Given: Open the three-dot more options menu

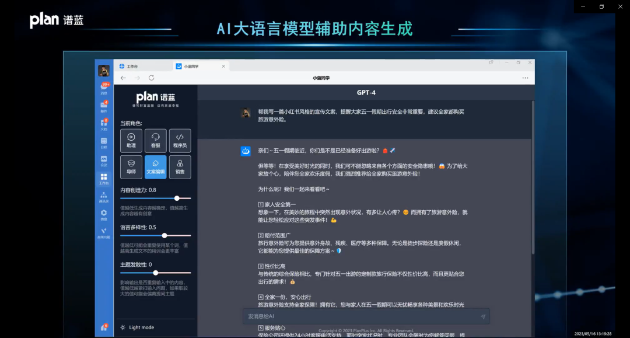Looking at the screenshot, I should pos(525,78).
